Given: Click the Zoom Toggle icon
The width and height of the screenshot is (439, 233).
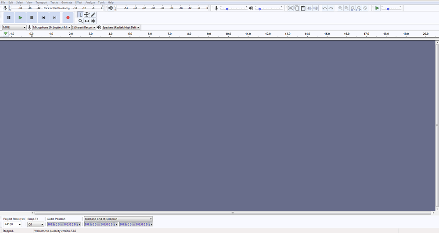Looking at the screenshot, I should (x=365, y=8).
